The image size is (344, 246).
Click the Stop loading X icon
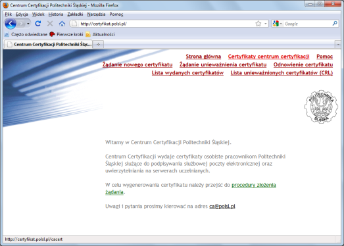(x=50, y=24)
